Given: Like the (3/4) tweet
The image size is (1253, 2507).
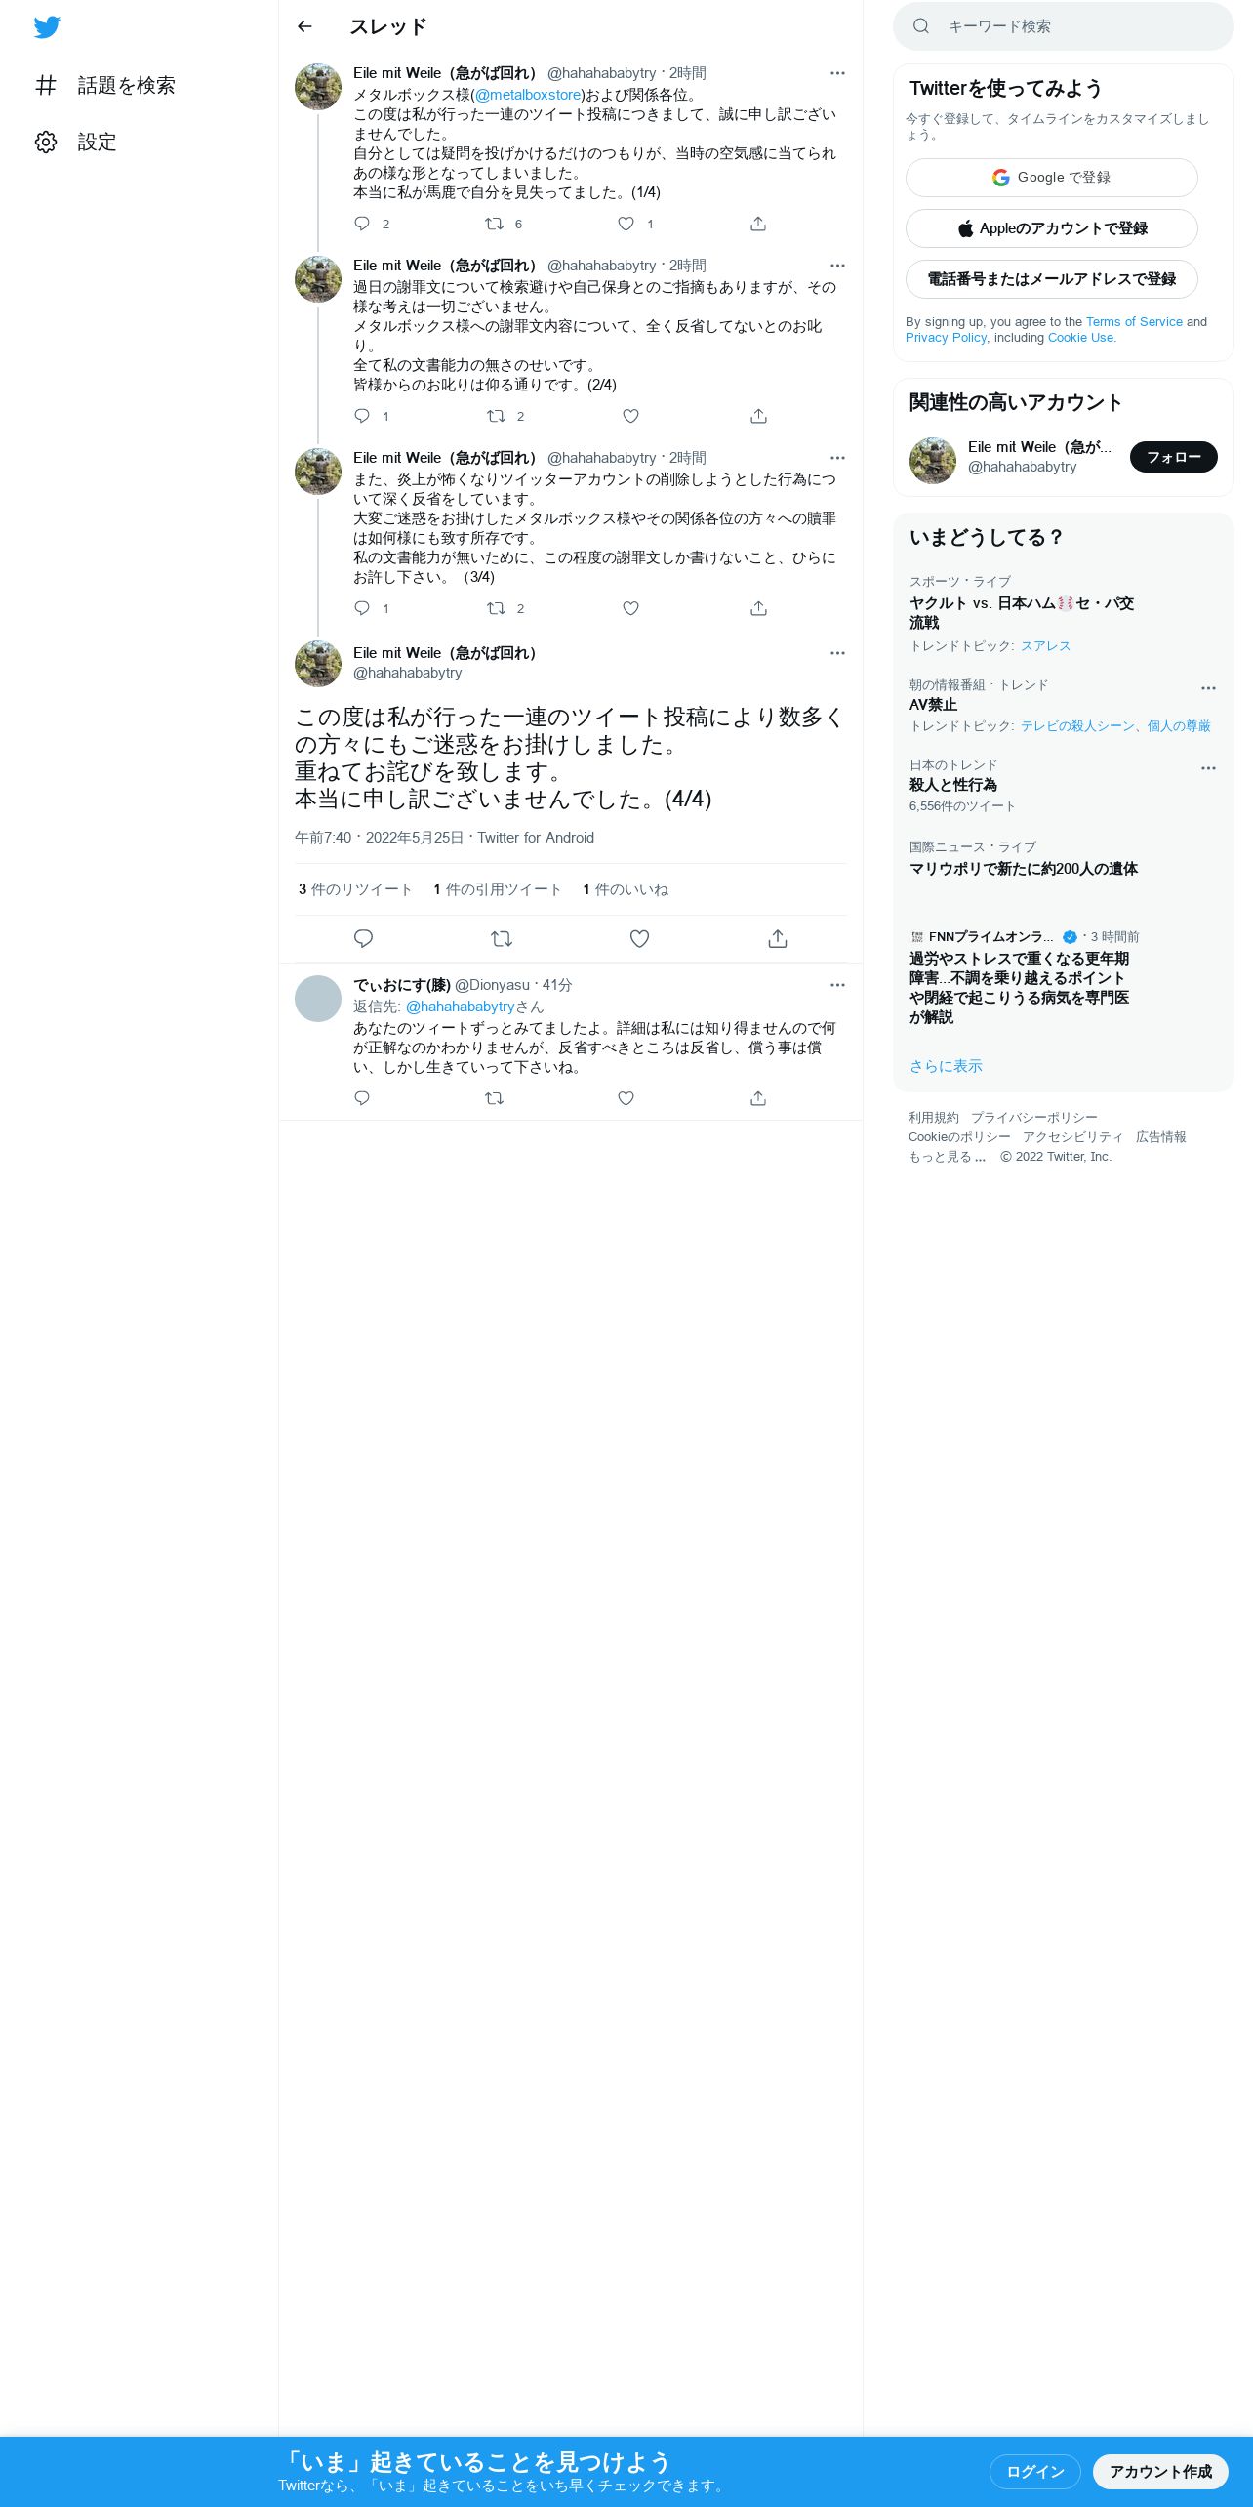Looking at the screenshot, I should (630, 608).
